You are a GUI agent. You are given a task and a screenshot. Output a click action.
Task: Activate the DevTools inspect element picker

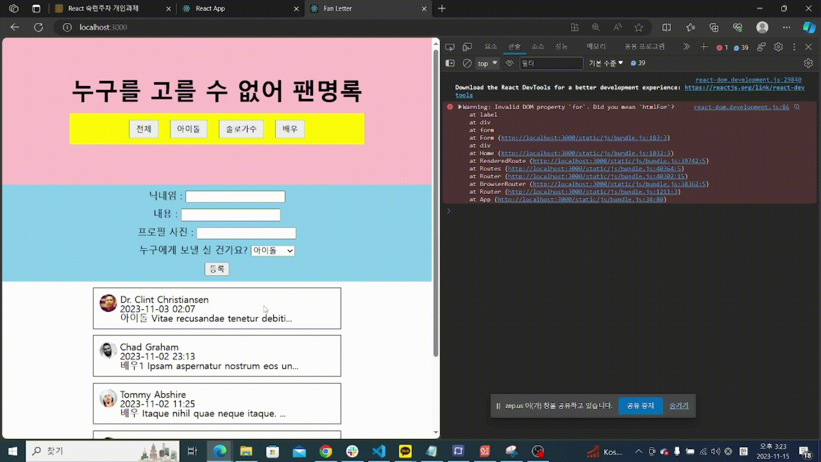tap(450, 47)
